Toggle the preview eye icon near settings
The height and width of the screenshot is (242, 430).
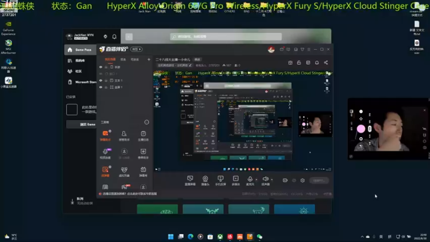pos(294,180)
